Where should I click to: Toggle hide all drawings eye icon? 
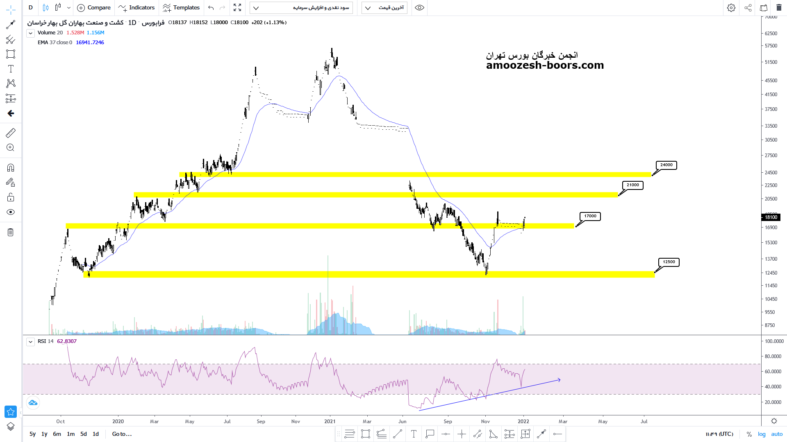(x=11, y=212)
